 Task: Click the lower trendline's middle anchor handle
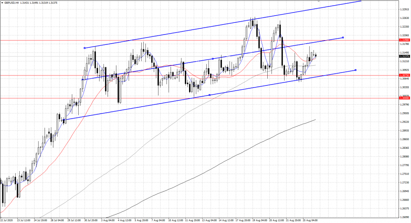210,95
